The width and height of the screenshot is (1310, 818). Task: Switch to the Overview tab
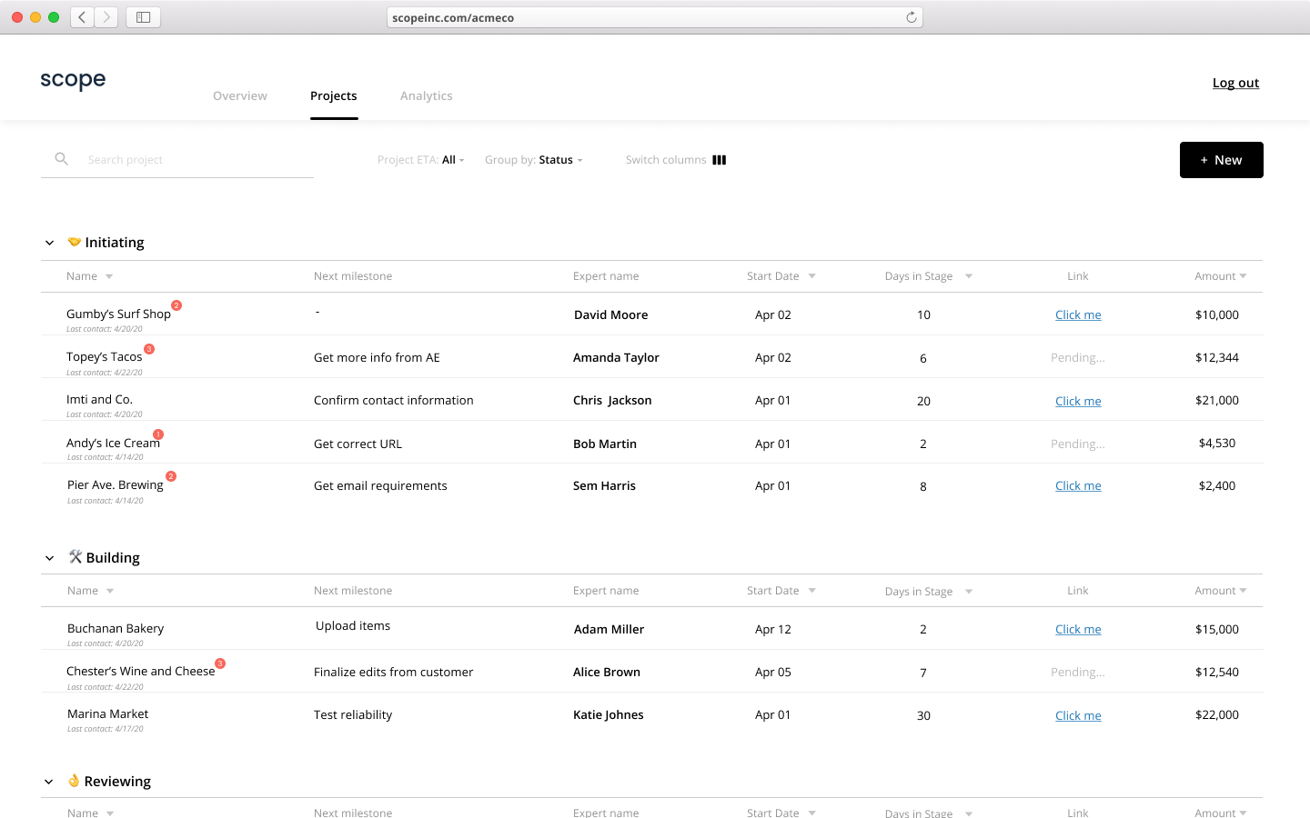pyautogui.click(x=239, y=95)
